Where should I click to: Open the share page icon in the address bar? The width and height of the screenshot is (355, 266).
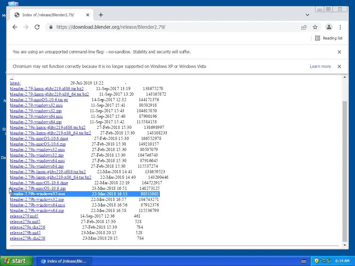(304, 27)
